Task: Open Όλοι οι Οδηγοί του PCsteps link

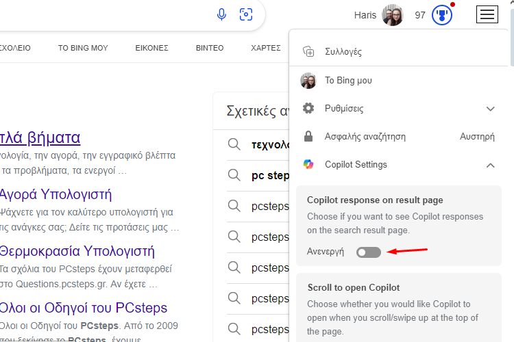Action: click(83, 308)
